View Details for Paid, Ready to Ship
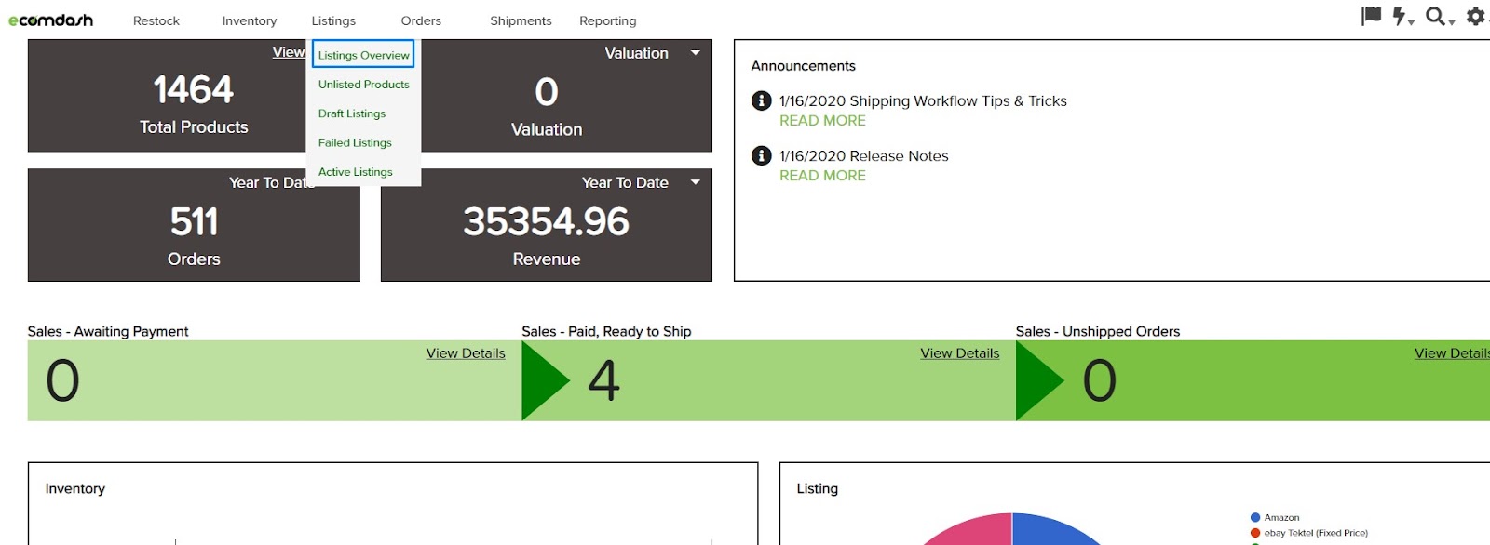The height and width of the screenshot is (545, 1490). point(959,353)
